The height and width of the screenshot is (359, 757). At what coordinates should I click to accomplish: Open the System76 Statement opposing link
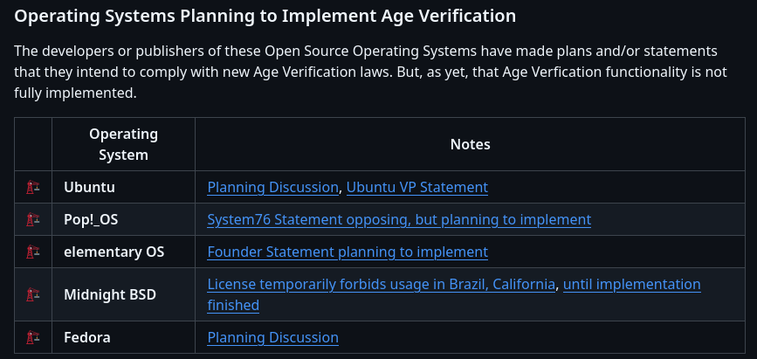point(399,219)
